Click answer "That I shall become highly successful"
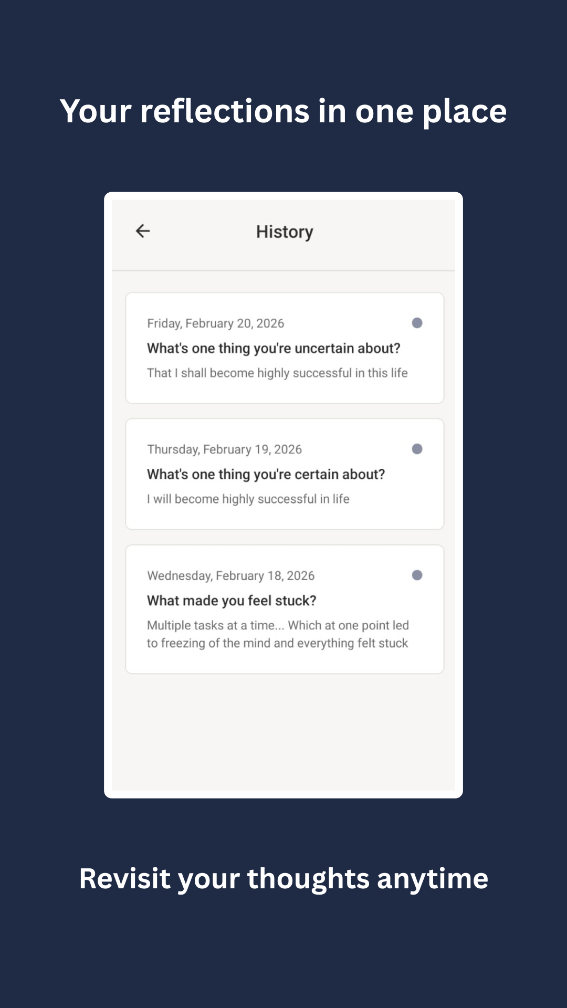Screen dimensions: 567x1008 (x=277, y=373)
